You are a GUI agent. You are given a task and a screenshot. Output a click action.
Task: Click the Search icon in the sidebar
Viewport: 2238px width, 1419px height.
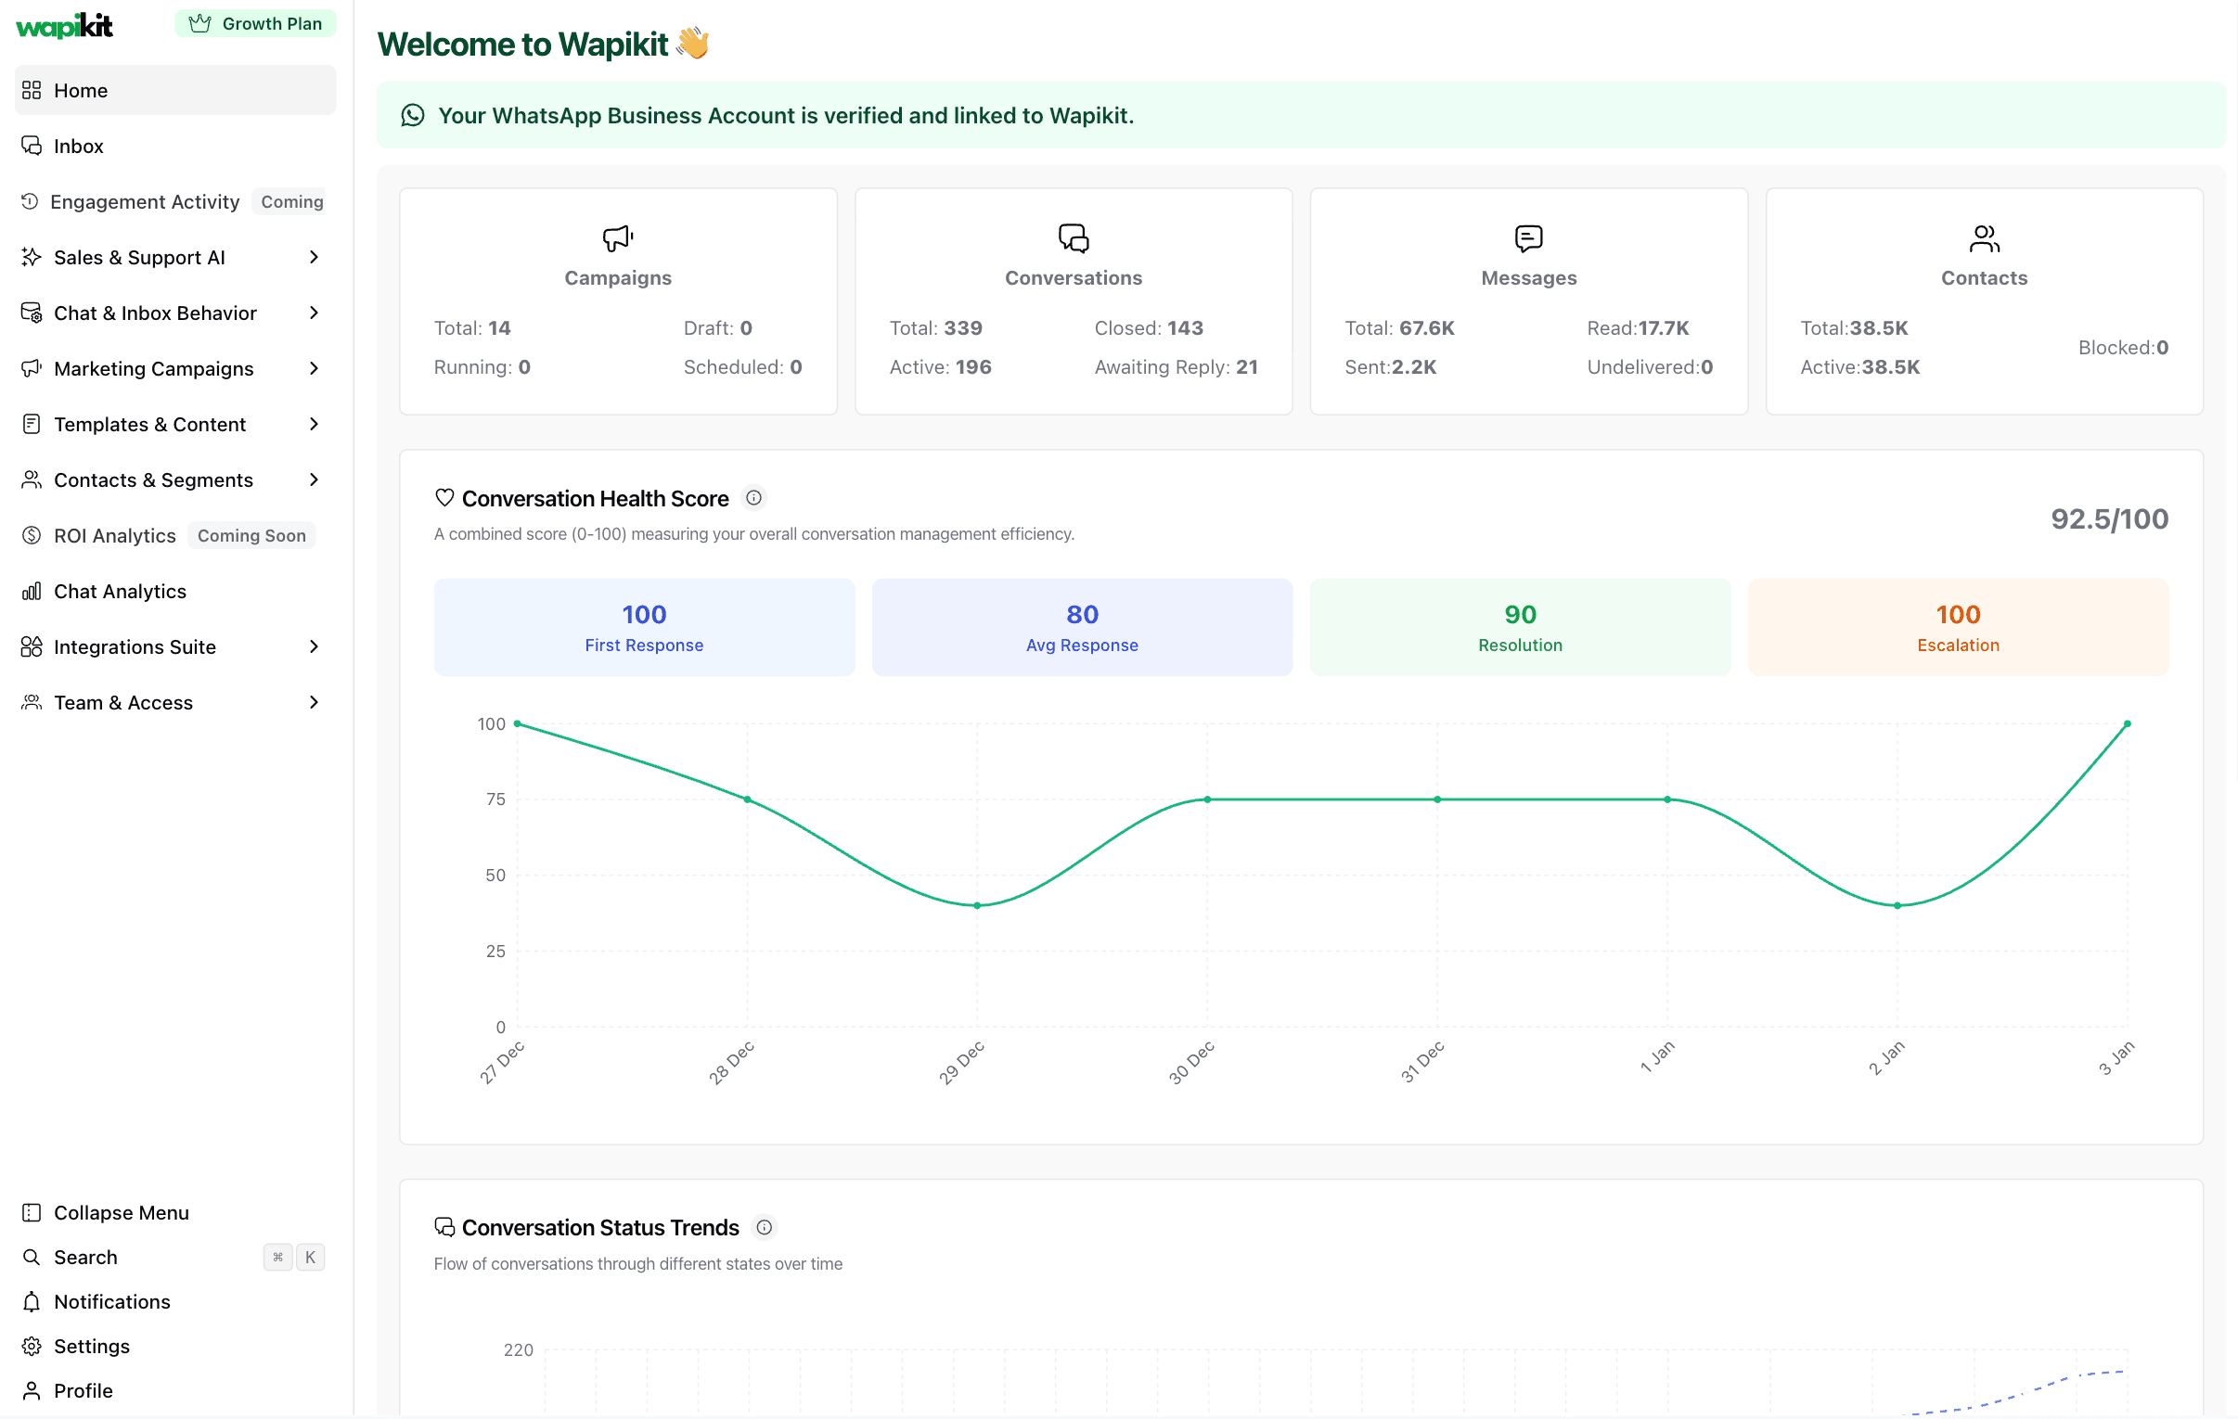(x=31, y=1257)
